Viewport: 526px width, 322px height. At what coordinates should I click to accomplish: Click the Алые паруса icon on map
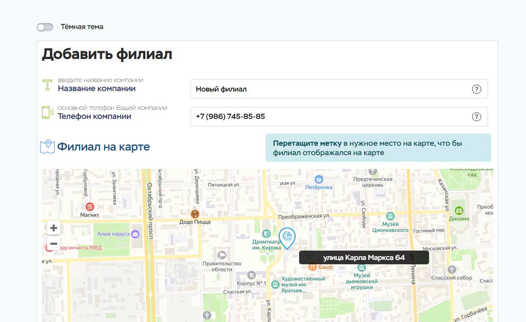135,234
